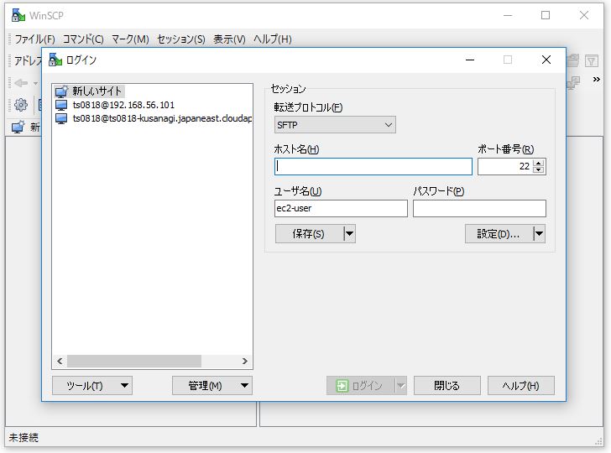Open the 管理(M) dropdown button

point(212,386)
